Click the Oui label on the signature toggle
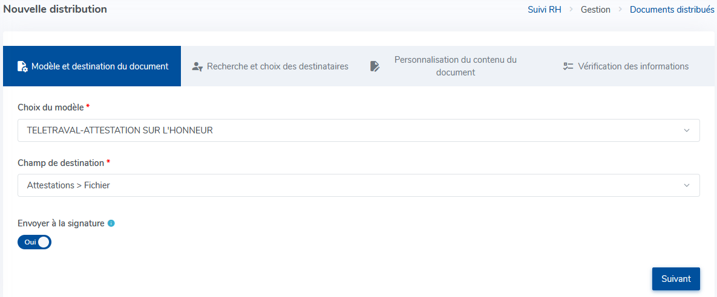Viewport: 717px width, 297px height. [30, 242]
